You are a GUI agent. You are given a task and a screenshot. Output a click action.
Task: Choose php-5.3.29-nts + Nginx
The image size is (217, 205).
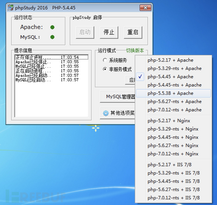click(x=173, y=129)
